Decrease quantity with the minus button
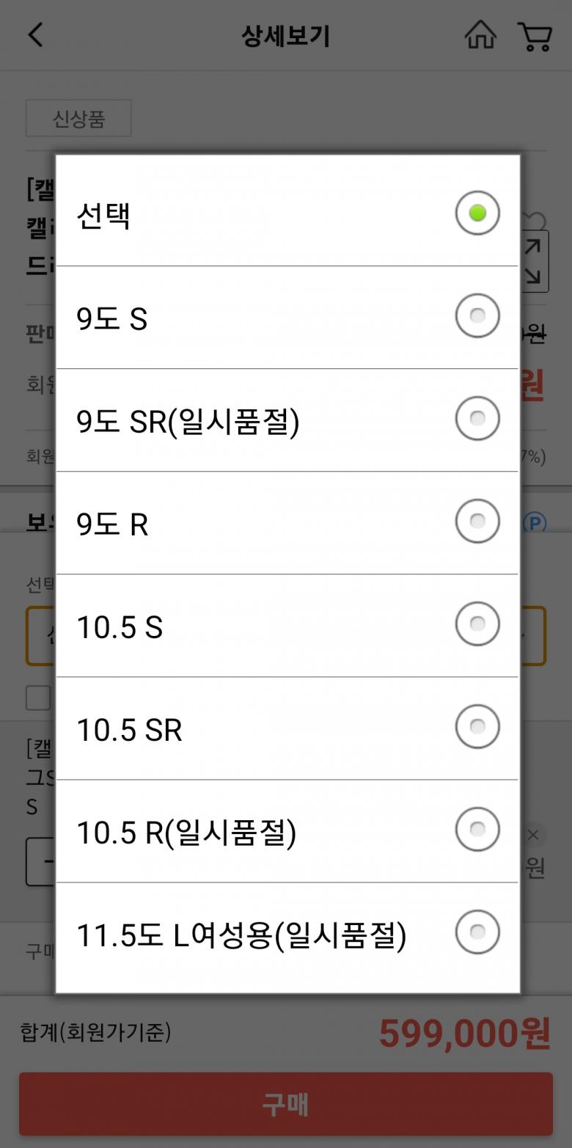572x1148 pixels. click(42, 861)
